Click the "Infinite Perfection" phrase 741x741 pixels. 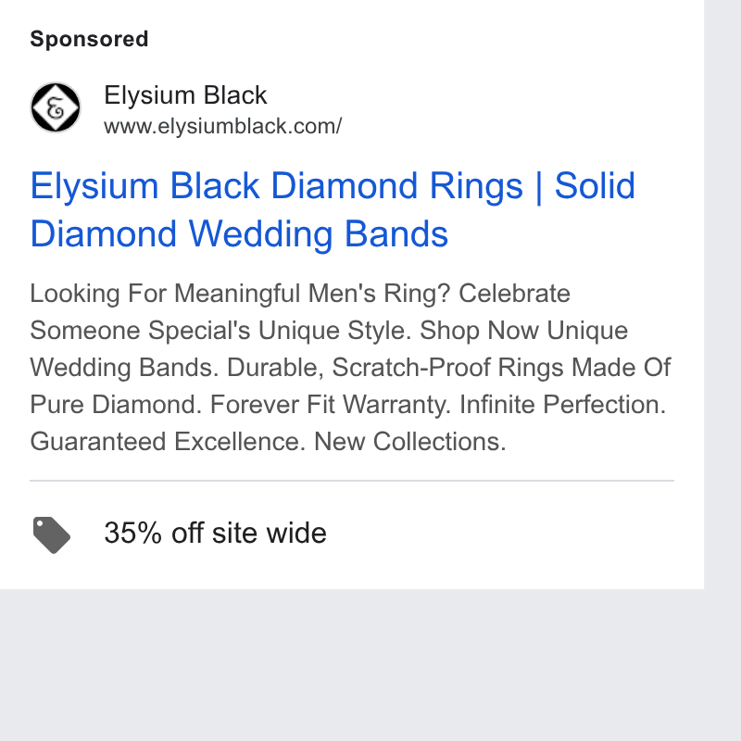562,405
